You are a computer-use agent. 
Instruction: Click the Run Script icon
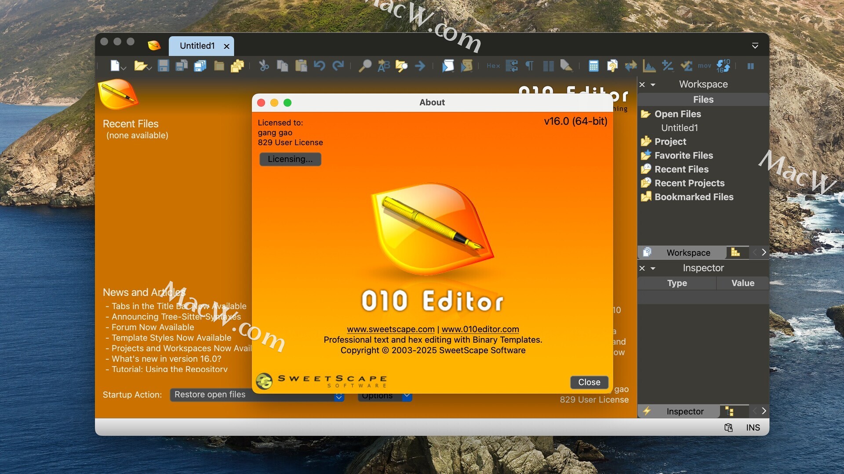tap(448, 66)
